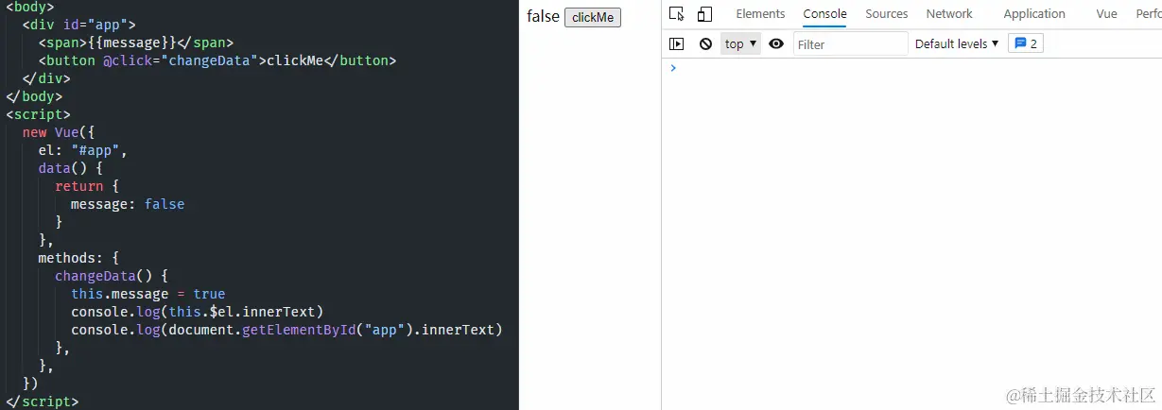The image size is (1162, 410).
Task: Go to the Network tab
Action: (949, 14)
